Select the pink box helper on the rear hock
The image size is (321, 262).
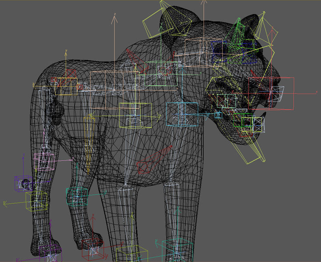click(x=44, y=162)
